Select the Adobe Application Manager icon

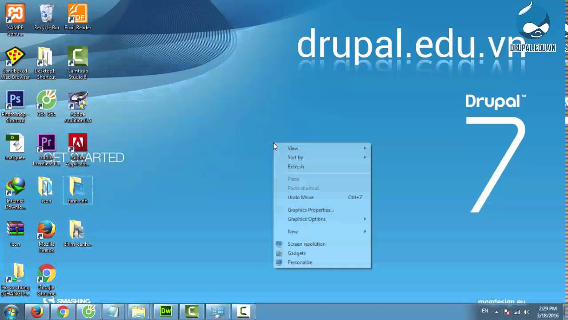(78, 150)
